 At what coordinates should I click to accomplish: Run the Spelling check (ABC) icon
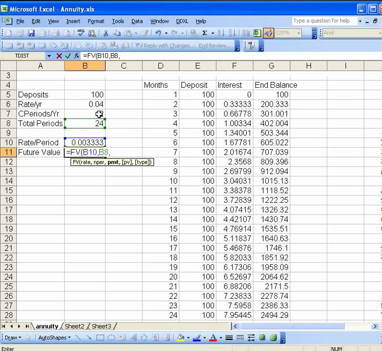81,33
